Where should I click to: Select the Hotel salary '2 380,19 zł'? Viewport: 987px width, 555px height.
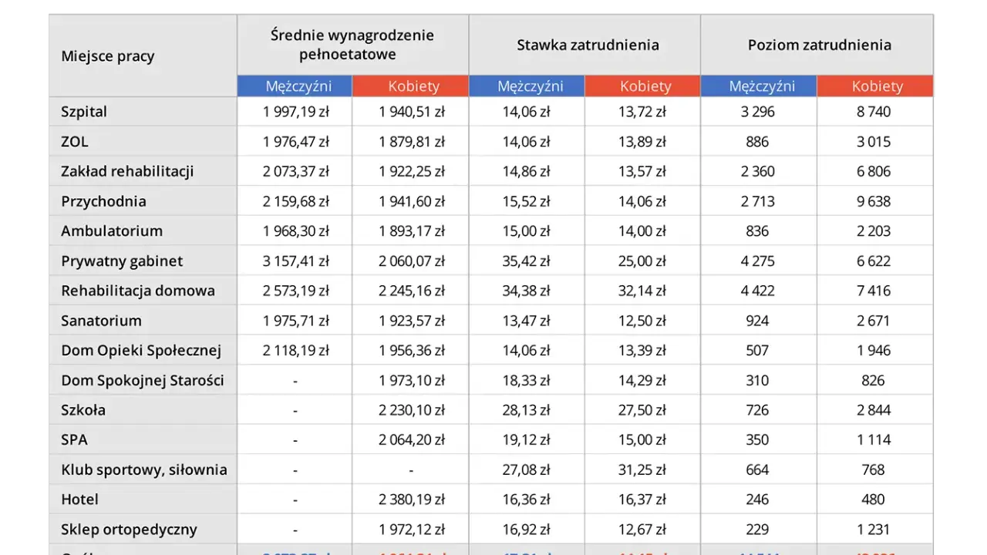[x=412, y=499]
